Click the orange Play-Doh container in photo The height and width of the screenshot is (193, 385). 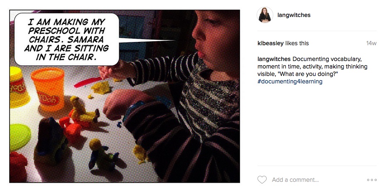(49, 88)
